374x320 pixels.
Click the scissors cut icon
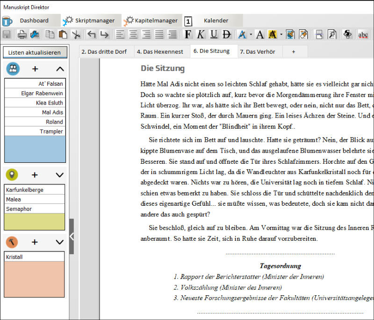point(76,34)
